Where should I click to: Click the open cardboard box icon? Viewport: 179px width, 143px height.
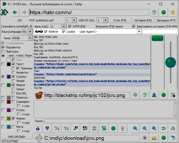tap(39, 95)
